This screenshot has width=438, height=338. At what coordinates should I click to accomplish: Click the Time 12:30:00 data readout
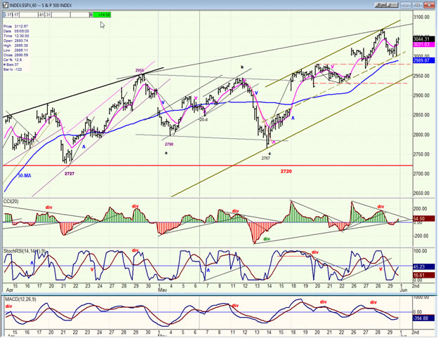[16, 36]
